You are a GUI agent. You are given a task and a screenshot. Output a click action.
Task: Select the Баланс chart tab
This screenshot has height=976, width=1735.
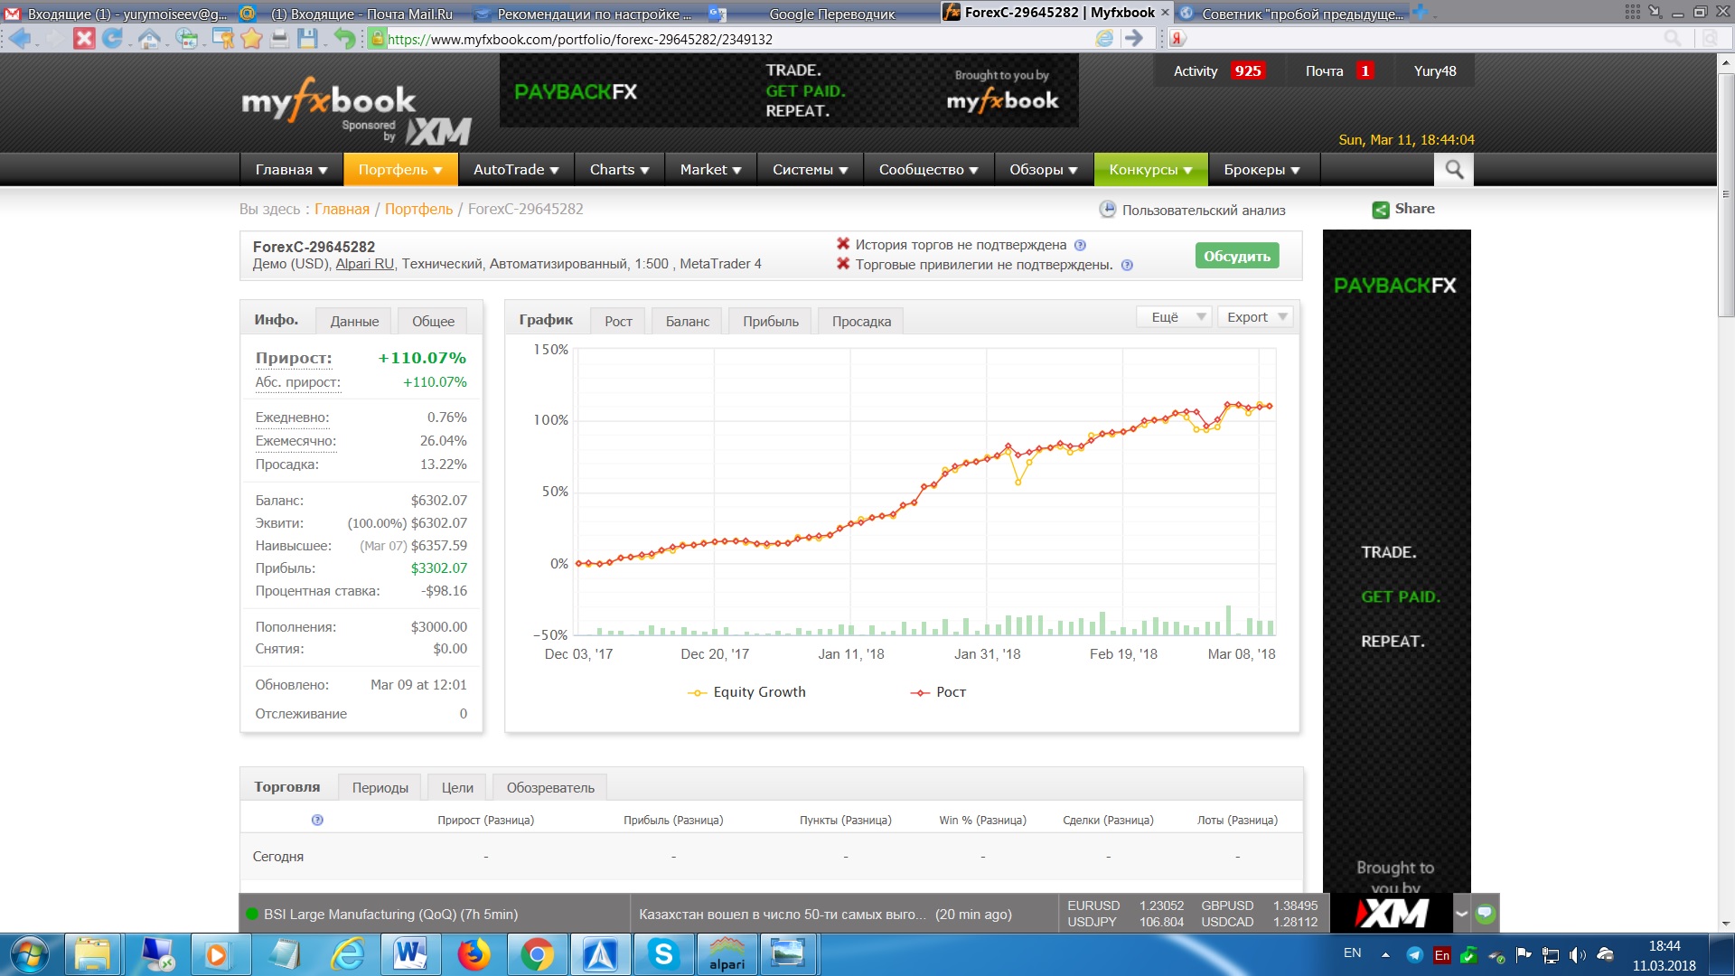pyautogui.click(x=688, y=322)
